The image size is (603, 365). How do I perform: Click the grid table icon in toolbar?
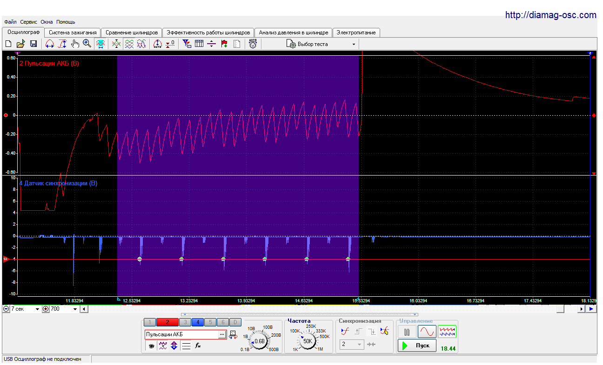pyautogui.click(x=199, y=44)
